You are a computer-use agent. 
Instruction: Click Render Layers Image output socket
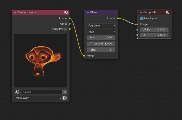coord(70,19)
